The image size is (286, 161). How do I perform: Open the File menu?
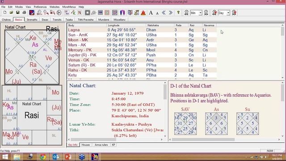click(3, 7)
